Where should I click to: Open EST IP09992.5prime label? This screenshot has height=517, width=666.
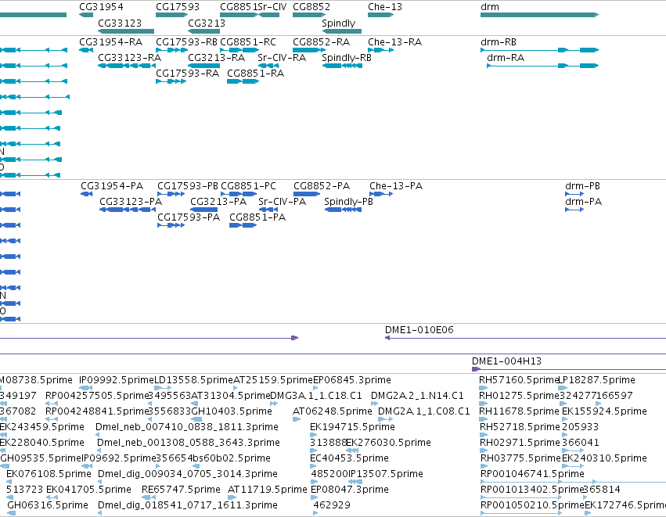click(x=117, y=380)
